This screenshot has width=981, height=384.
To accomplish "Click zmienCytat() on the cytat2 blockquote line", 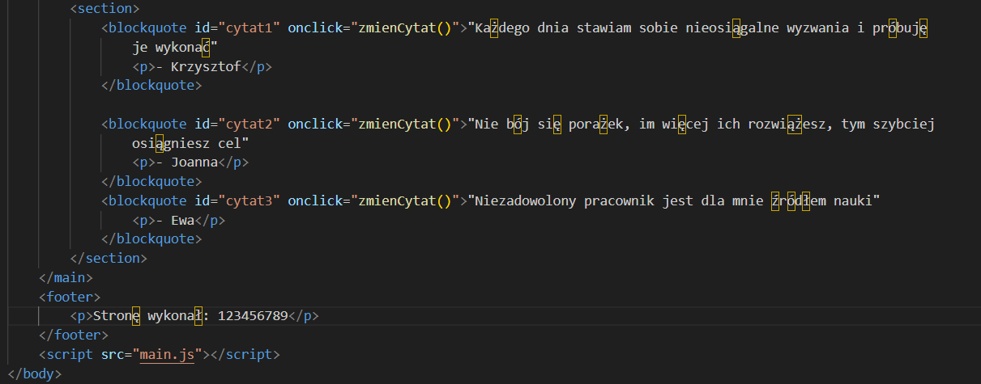I will pos(403,124).
